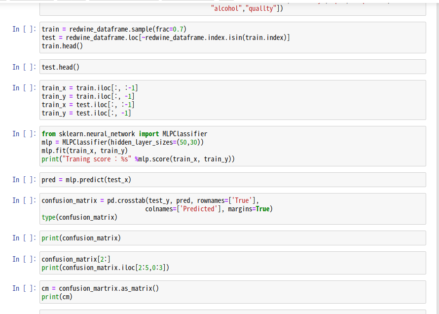Screen dimensions: 439x314
Task: Click the line 'train_x = test.iloc[:, :-1]'
Action: [x=88, y=105]
